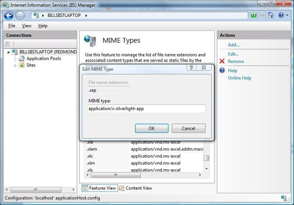This screenshot has width=294, height=205.
Task: Minimize the IIS Manager window
Action: pos(262,4)
